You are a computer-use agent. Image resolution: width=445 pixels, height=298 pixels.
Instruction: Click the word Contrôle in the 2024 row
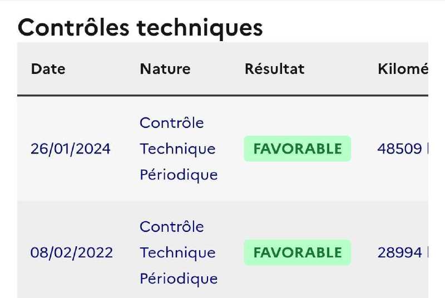coord(172,123)
